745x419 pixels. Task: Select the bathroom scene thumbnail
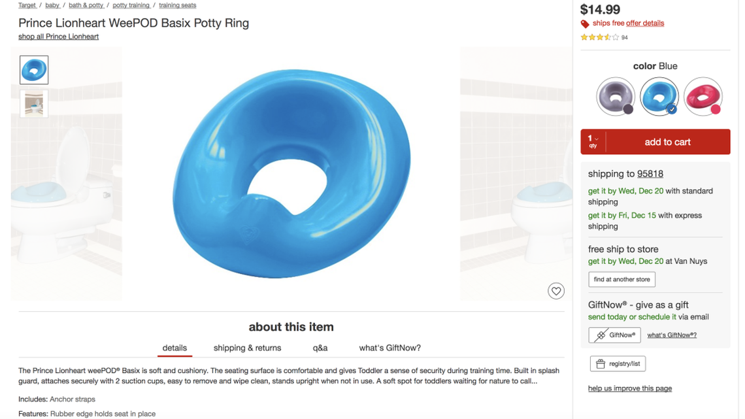[33, 103]
